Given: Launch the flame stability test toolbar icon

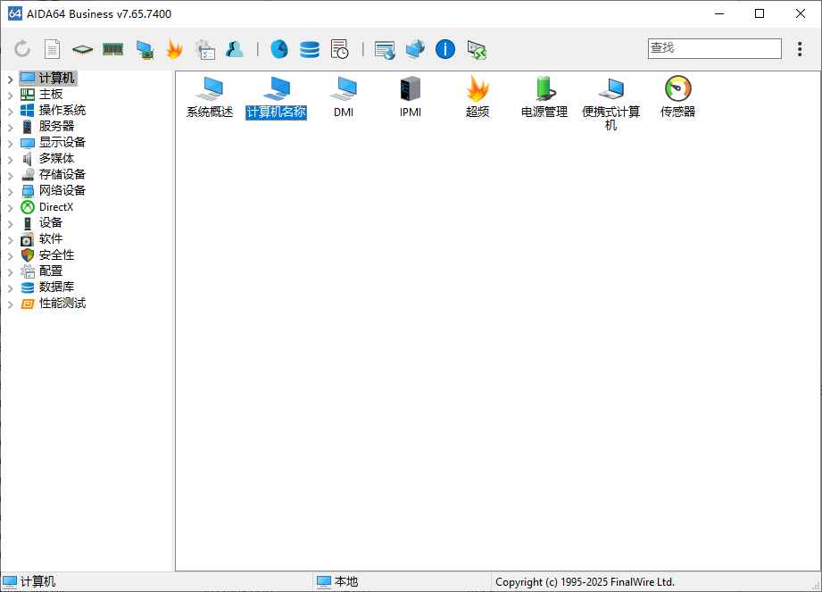Looking at the screenshot, I should click(175, 49).
